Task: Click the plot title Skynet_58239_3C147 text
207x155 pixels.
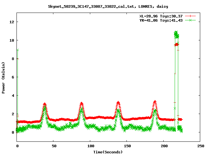Action: coord(108,6)
